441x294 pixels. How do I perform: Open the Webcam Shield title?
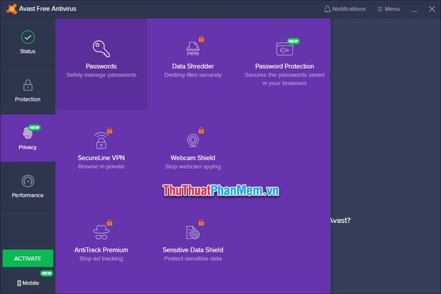[193, 158]
